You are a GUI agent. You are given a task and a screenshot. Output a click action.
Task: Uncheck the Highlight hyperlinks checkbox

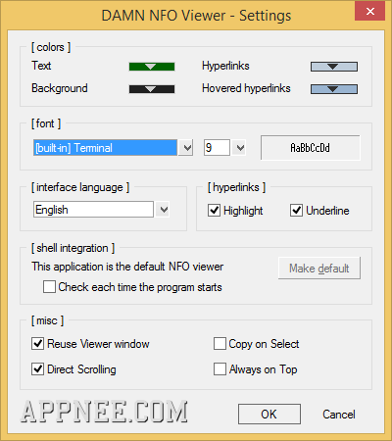coord(214,211)
